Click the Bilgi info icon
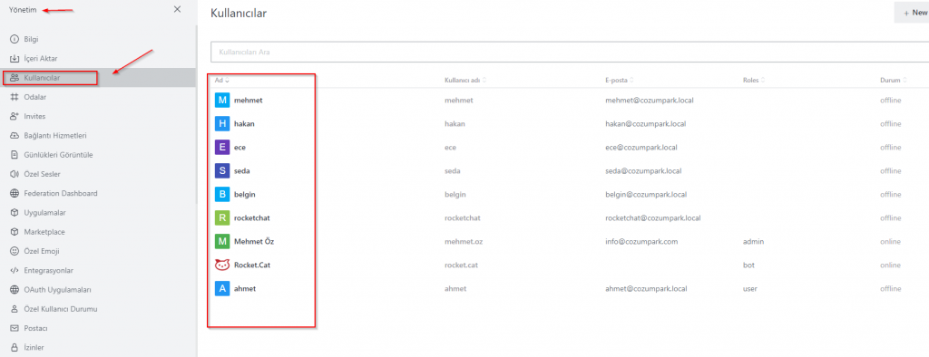Screen dimensions: 929x357 (15, 39)
